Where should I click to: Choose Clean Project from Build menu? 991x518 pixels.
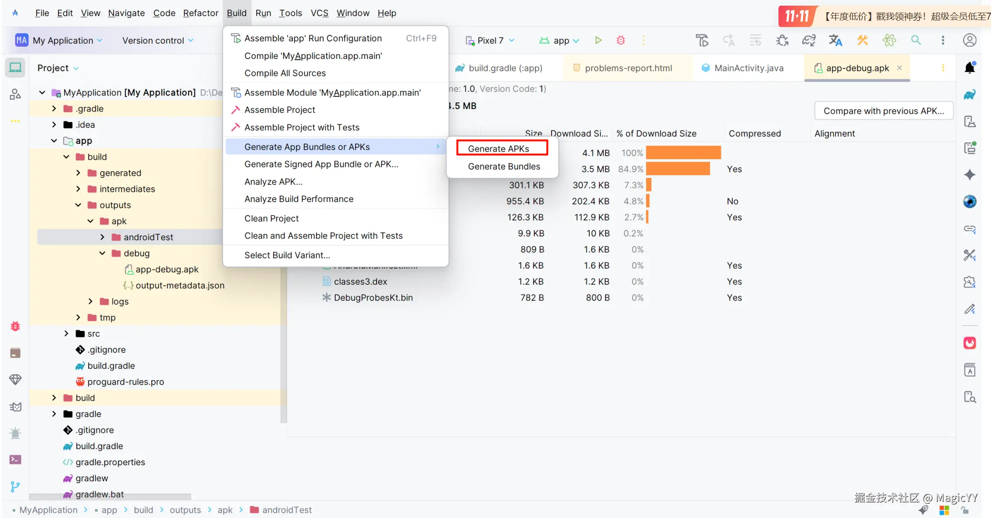271,218
